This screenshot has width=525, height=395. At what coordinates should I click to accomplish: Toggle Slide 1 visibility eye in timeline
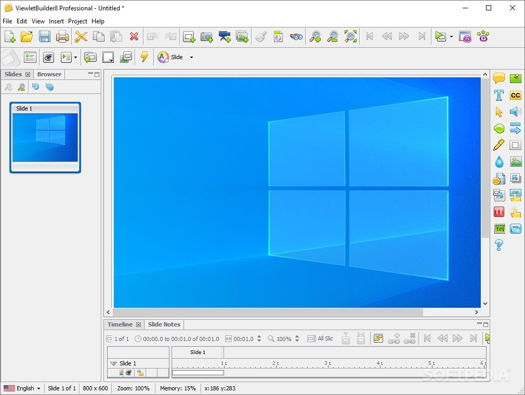click(x=128, y=373)
